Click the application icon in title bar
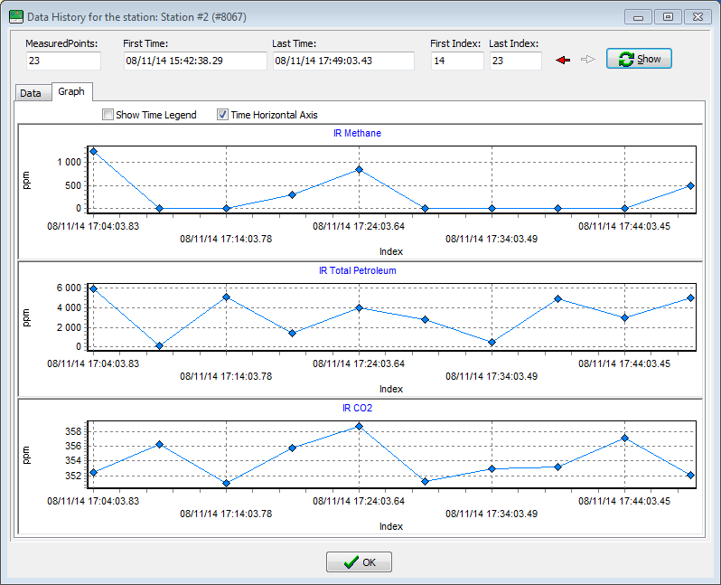Screen dimensions: 721x585 point(16,17)
